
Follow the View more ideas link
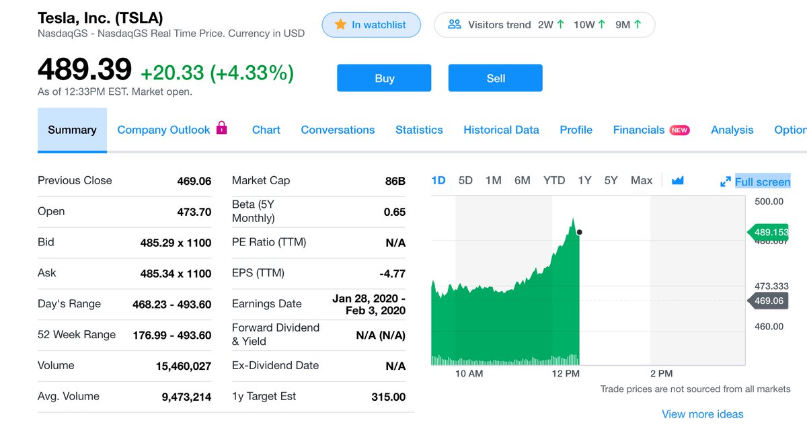703,414
